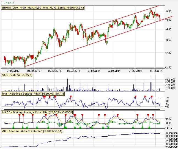Click the rightmost red marker in RSI panel
The width and height of the screenshot is (178, 149).
[151, 96]
